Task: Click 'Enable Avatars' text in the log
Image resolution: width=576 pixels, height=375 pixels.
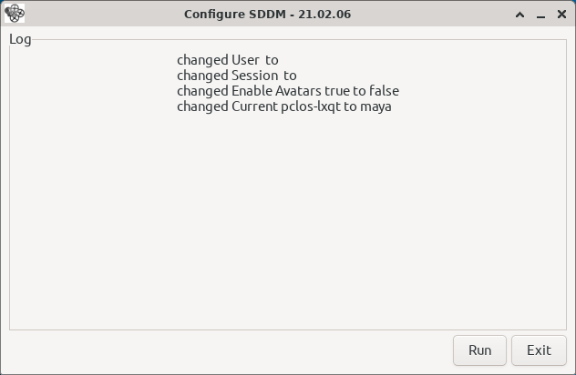Action: [x=276, y=91]
